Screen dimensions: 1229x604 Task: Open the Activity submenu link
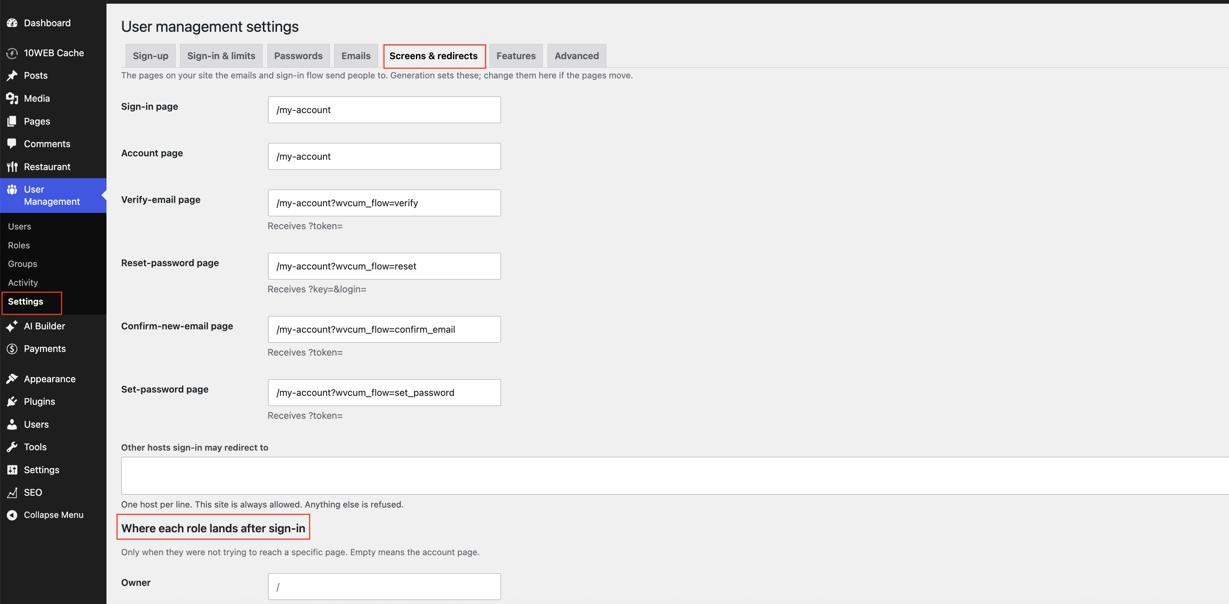pos(23,282)
